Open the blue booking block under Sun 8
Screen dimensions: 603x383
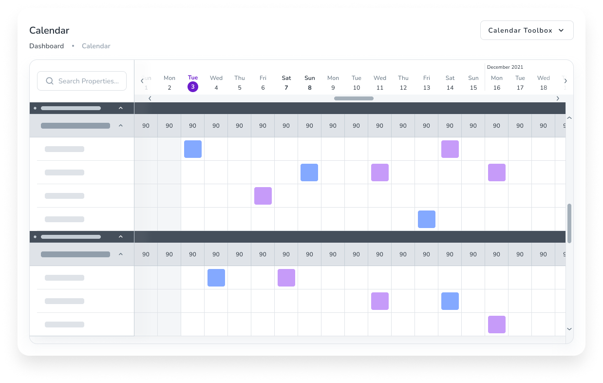[309, 172]
